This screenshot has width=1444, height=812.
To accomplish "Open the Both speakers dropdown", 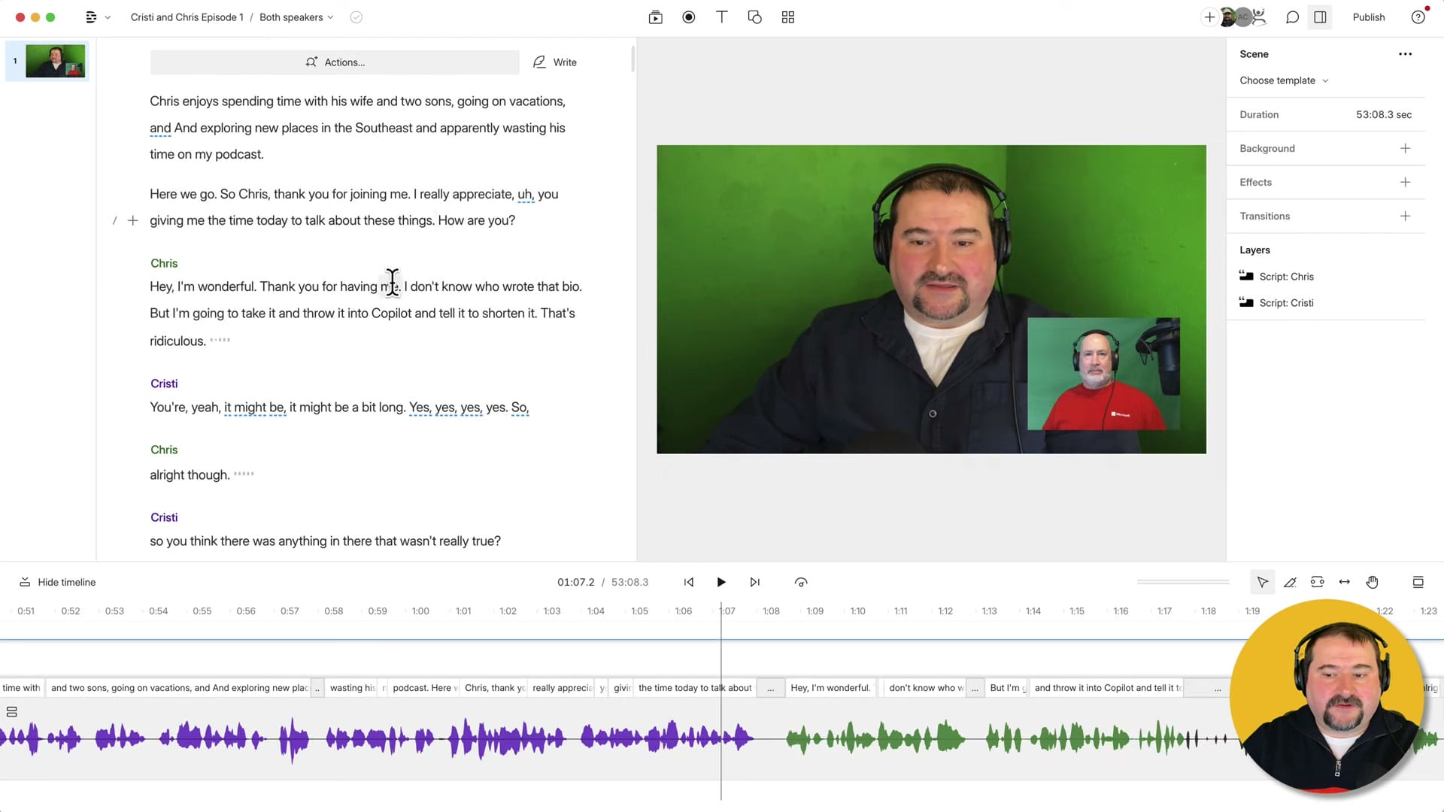I will (x=295, y=17).
